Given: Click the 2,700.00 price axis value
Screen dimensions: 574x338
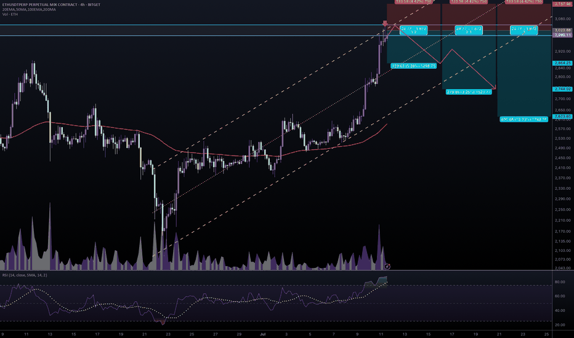Looking at the screenshot, I should tap(563, 99).
